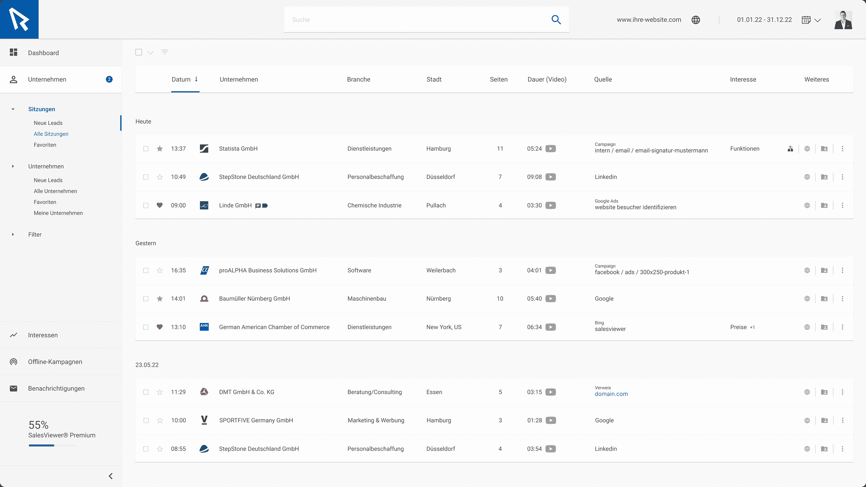Star the StepStone 10:49 session
This screenshot has height=487, width=866.
pyautogui.click(x=160, y=177)
